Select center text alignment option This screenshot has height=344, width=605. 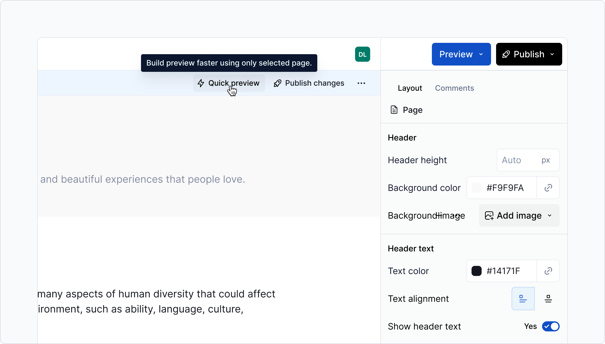[548, 299]
